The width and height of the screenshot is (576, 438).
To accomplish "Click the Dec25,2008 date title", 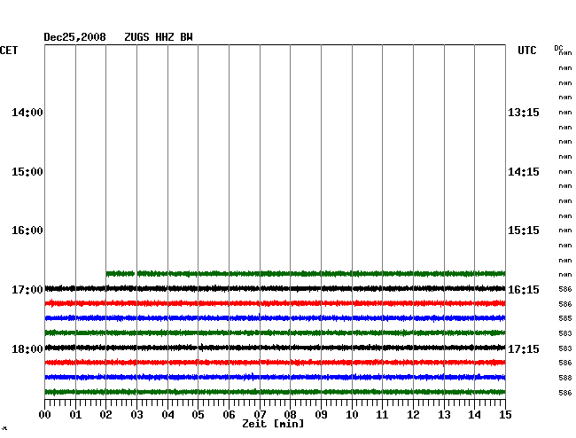I will click(x=74, y=37).
